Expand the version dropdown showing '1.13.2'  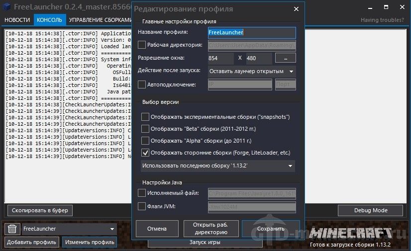218,166
